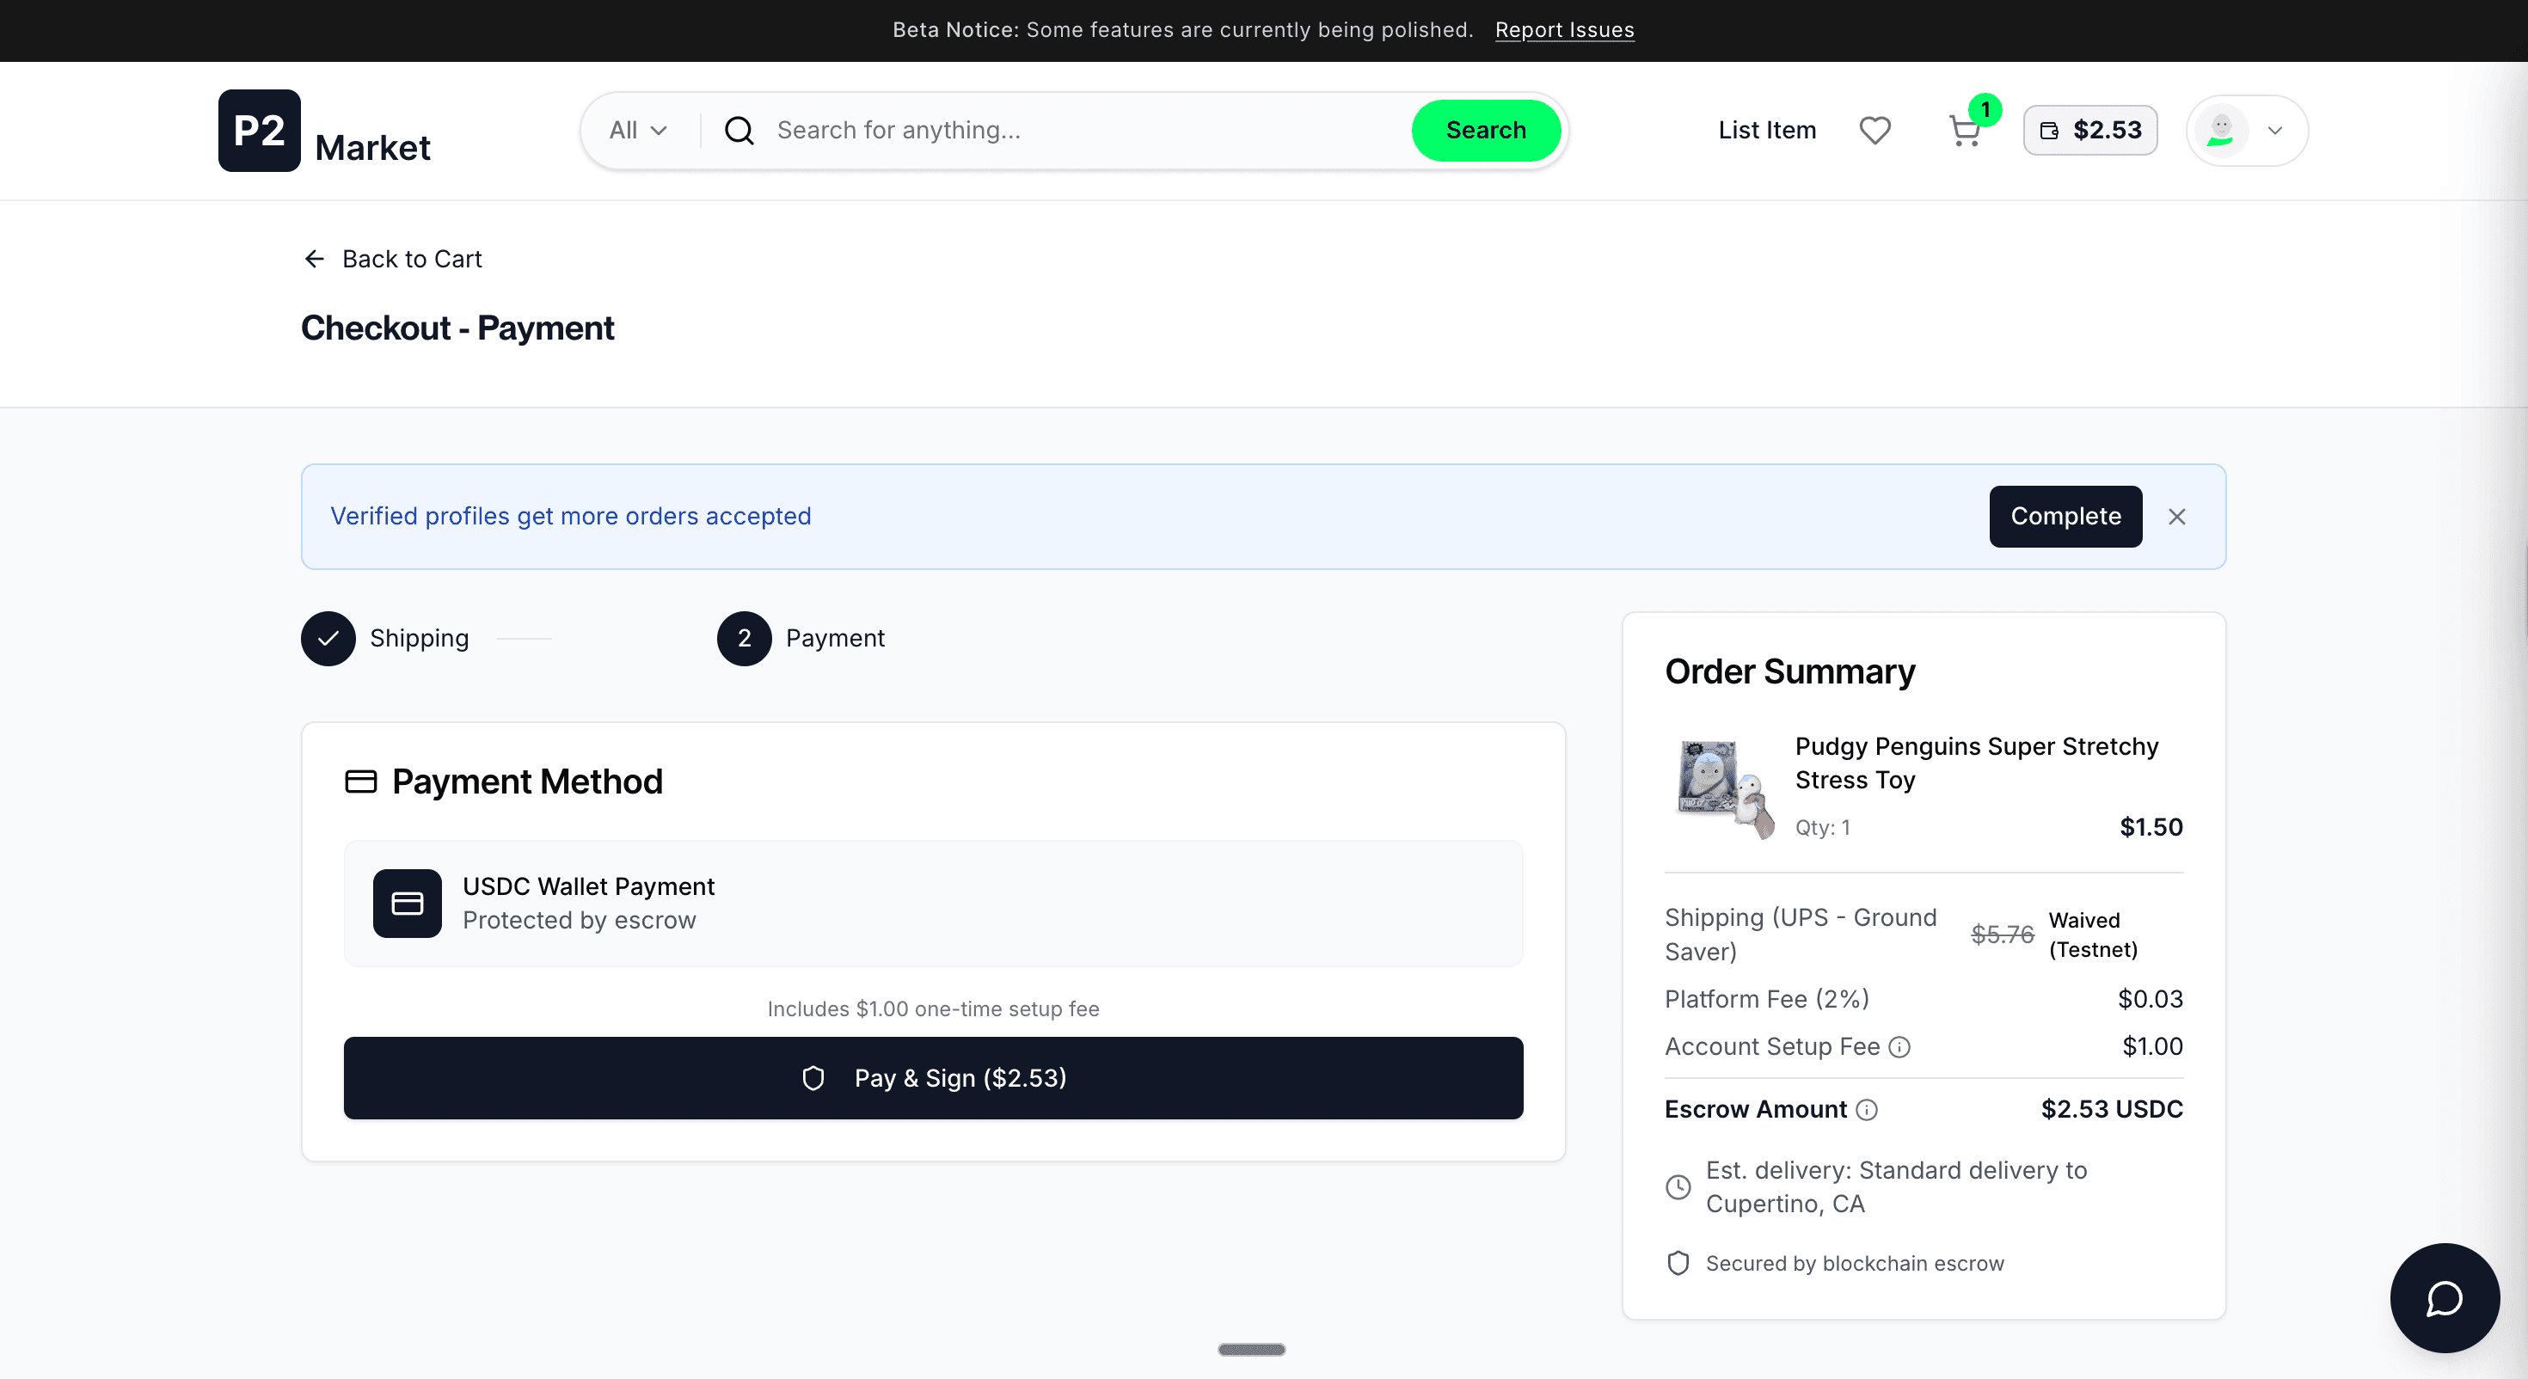Click the Account Setup Fee info icon
2528x1379 pixels.
(1900, 1046)
